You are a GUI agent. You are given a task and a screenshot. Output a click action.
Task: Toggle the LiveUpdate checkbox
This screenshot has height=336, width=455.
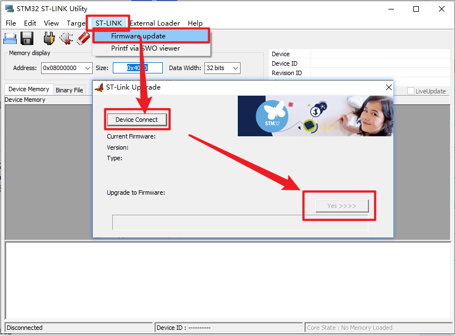(411, 91)
